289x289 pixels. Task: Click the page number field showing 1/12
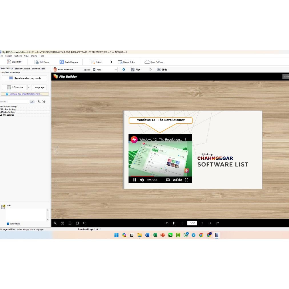pos(192,223)
